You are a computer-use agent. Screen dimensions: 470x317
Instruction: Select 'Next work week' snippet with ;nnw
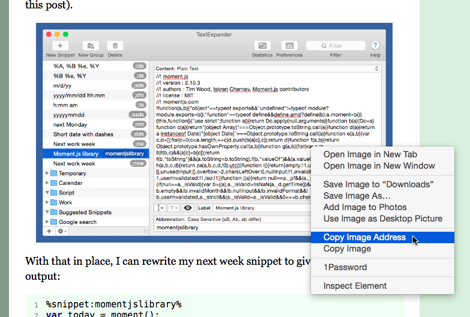pos(96,163)
